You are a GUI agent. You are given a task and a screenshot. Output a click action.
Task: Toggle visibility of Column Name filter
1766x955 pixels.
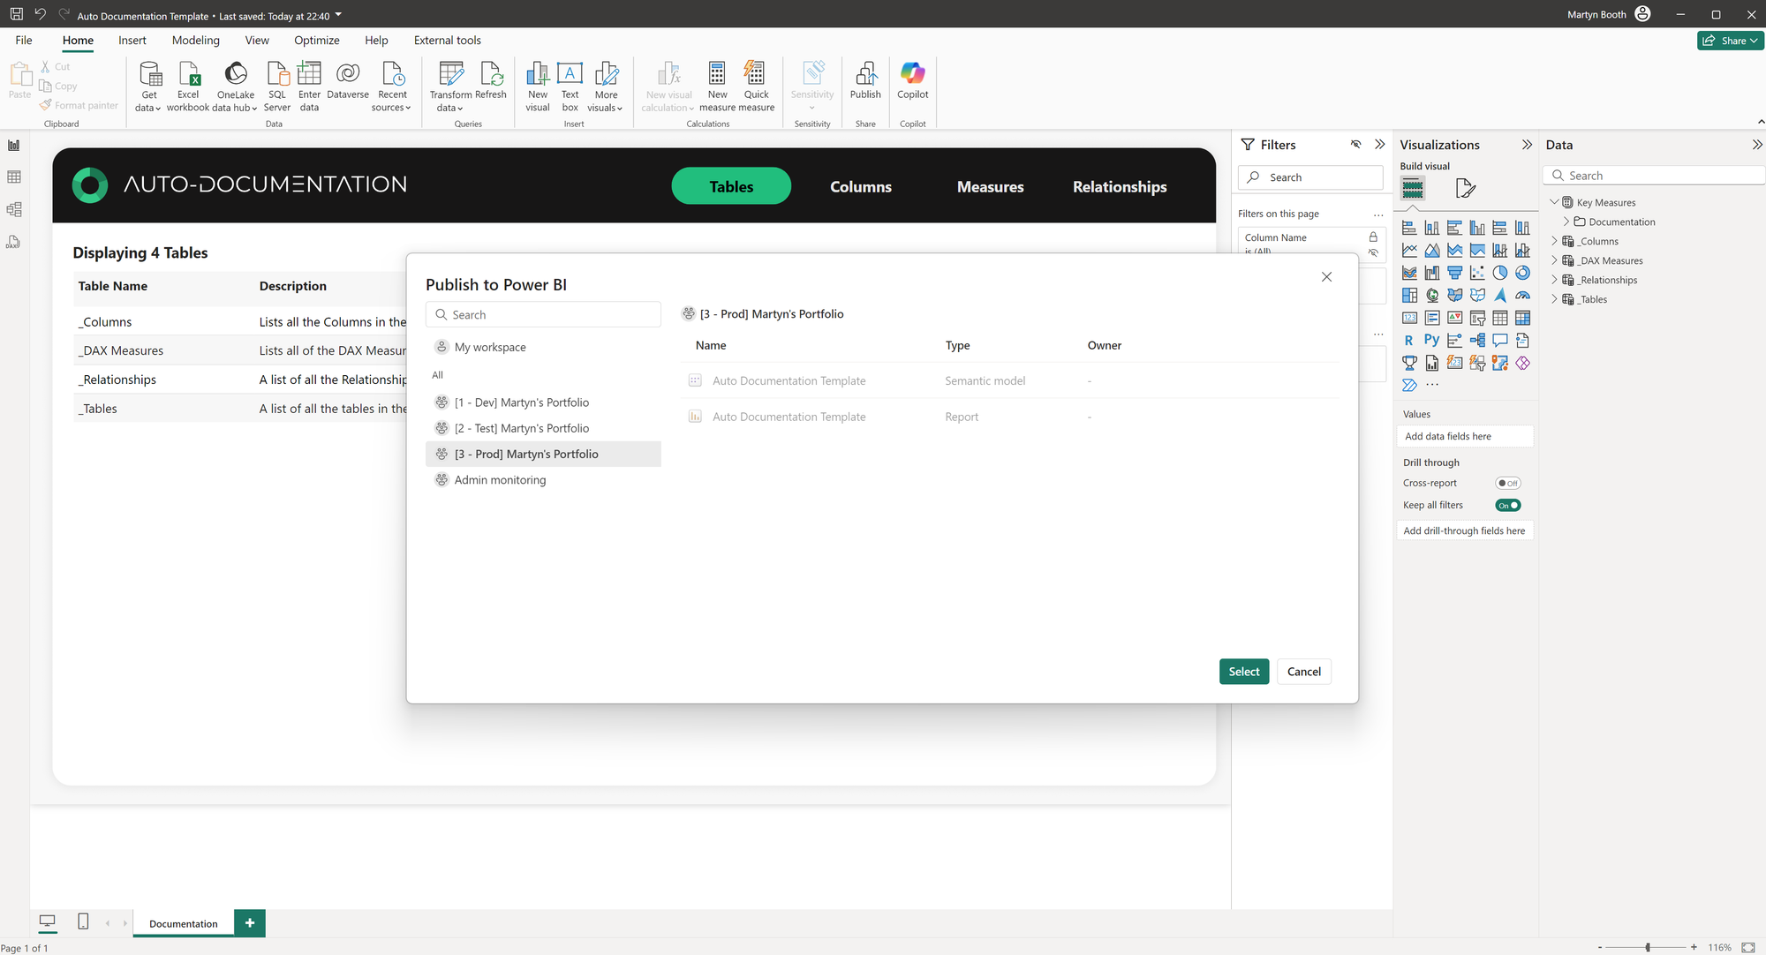pos(1373,252)
